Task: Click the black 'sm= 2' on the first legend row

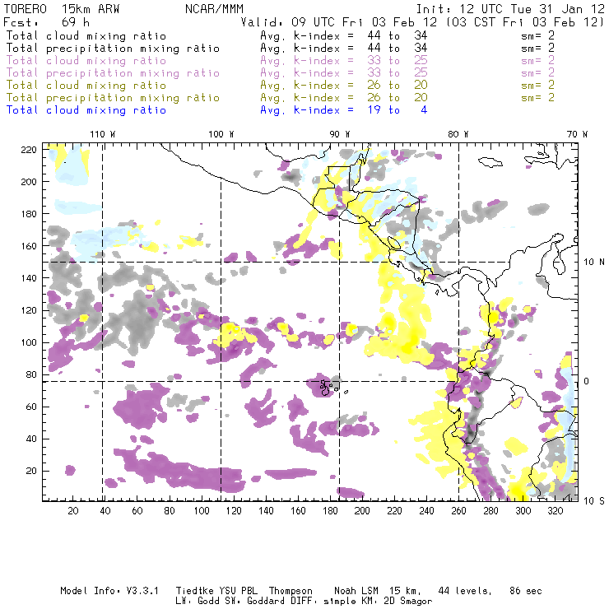Action: [x=537, y=36]
